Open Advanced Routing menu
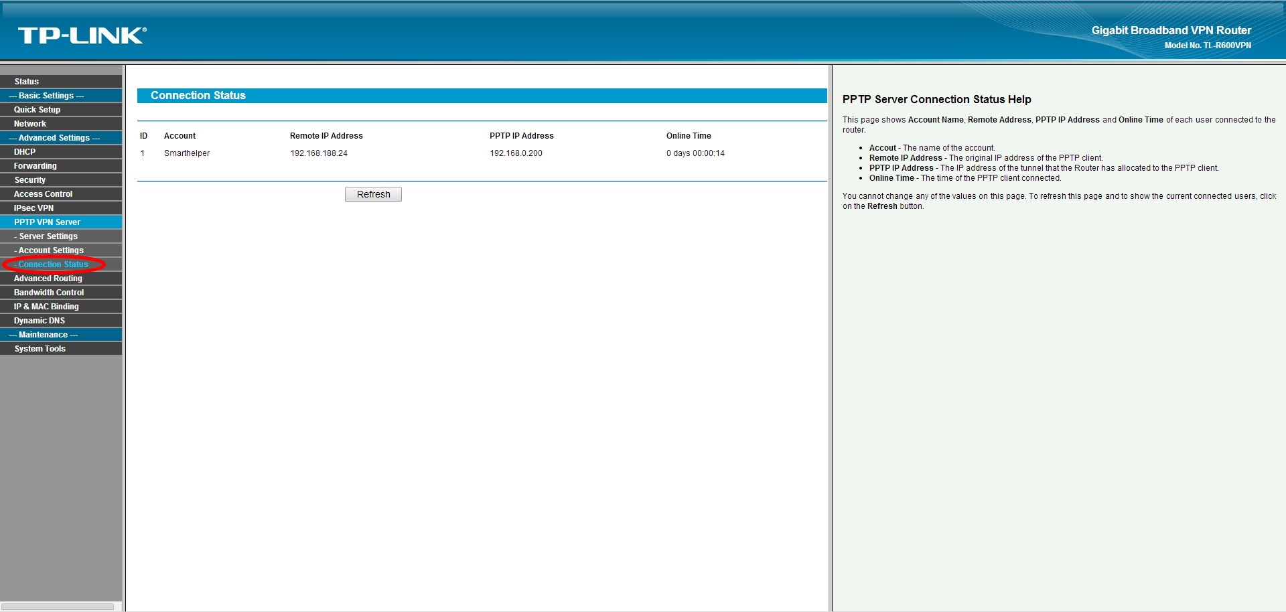The height and width of the screenshot is (612, 1286). tap(61, 279)
